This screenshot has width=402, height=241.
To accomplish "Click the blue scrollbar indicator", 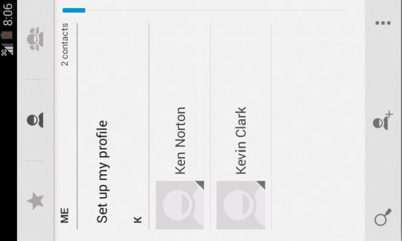I will pos(74,10).
